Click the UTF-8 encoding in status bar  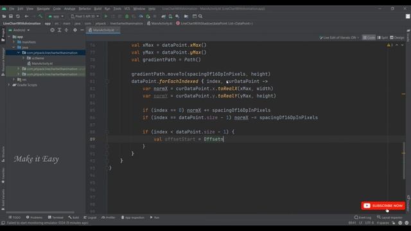coord(369,223)
